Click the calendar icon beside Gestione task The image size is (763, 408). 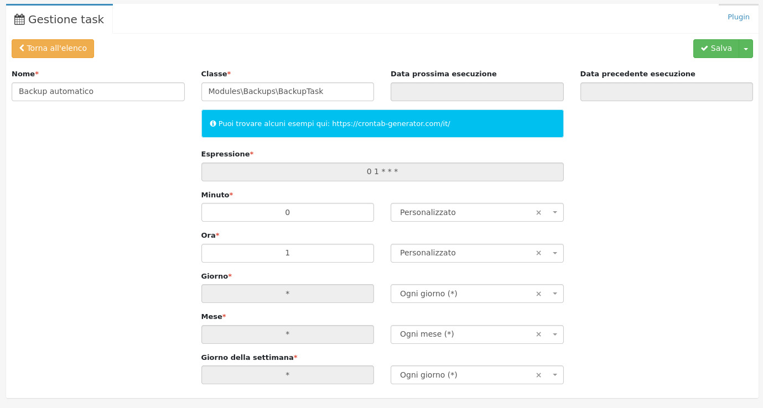(19, 19)
